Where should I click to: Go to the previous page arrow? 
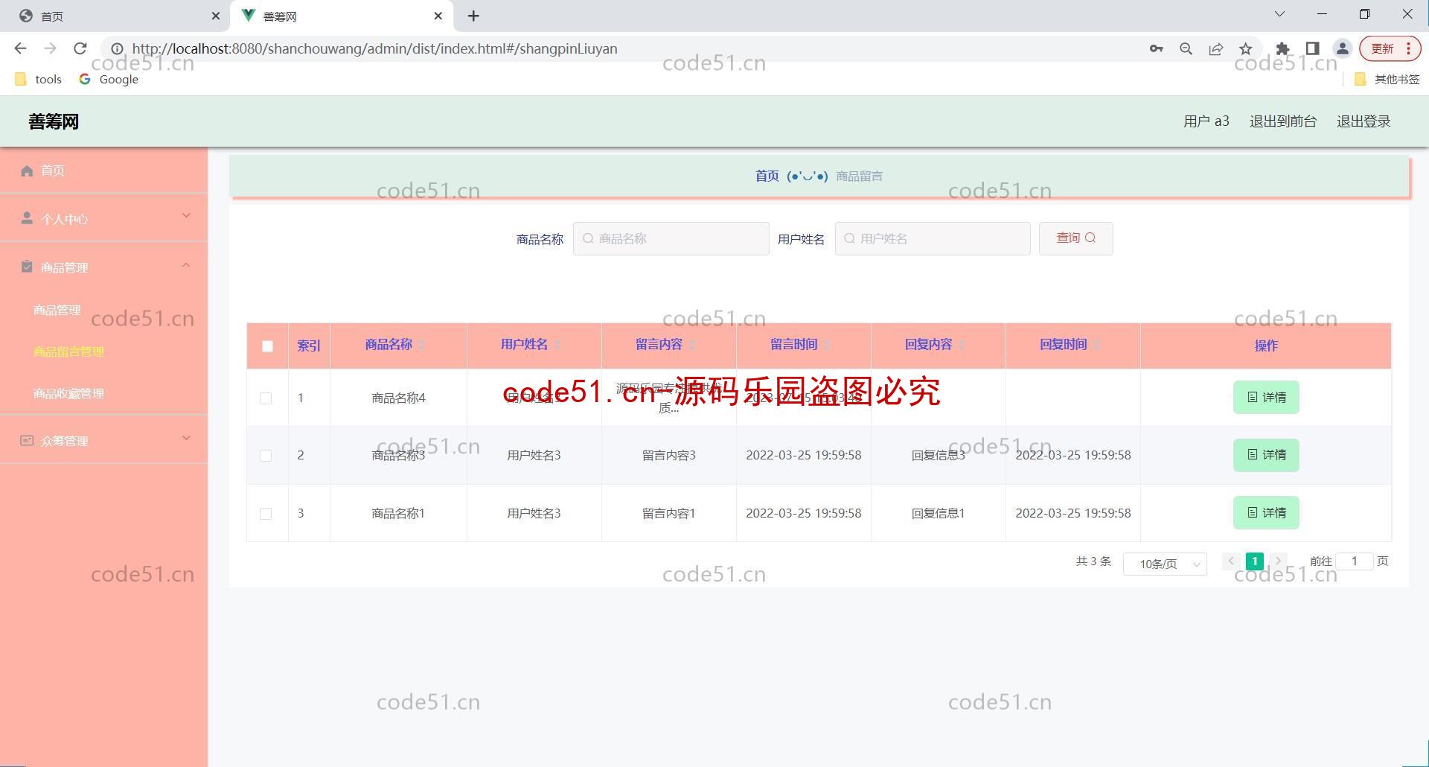coord(1231,561)
